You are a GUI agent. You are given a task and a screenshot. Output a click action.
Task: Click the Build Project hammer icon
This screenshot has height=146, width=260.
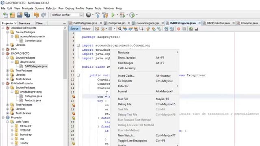tap(97, 15)
